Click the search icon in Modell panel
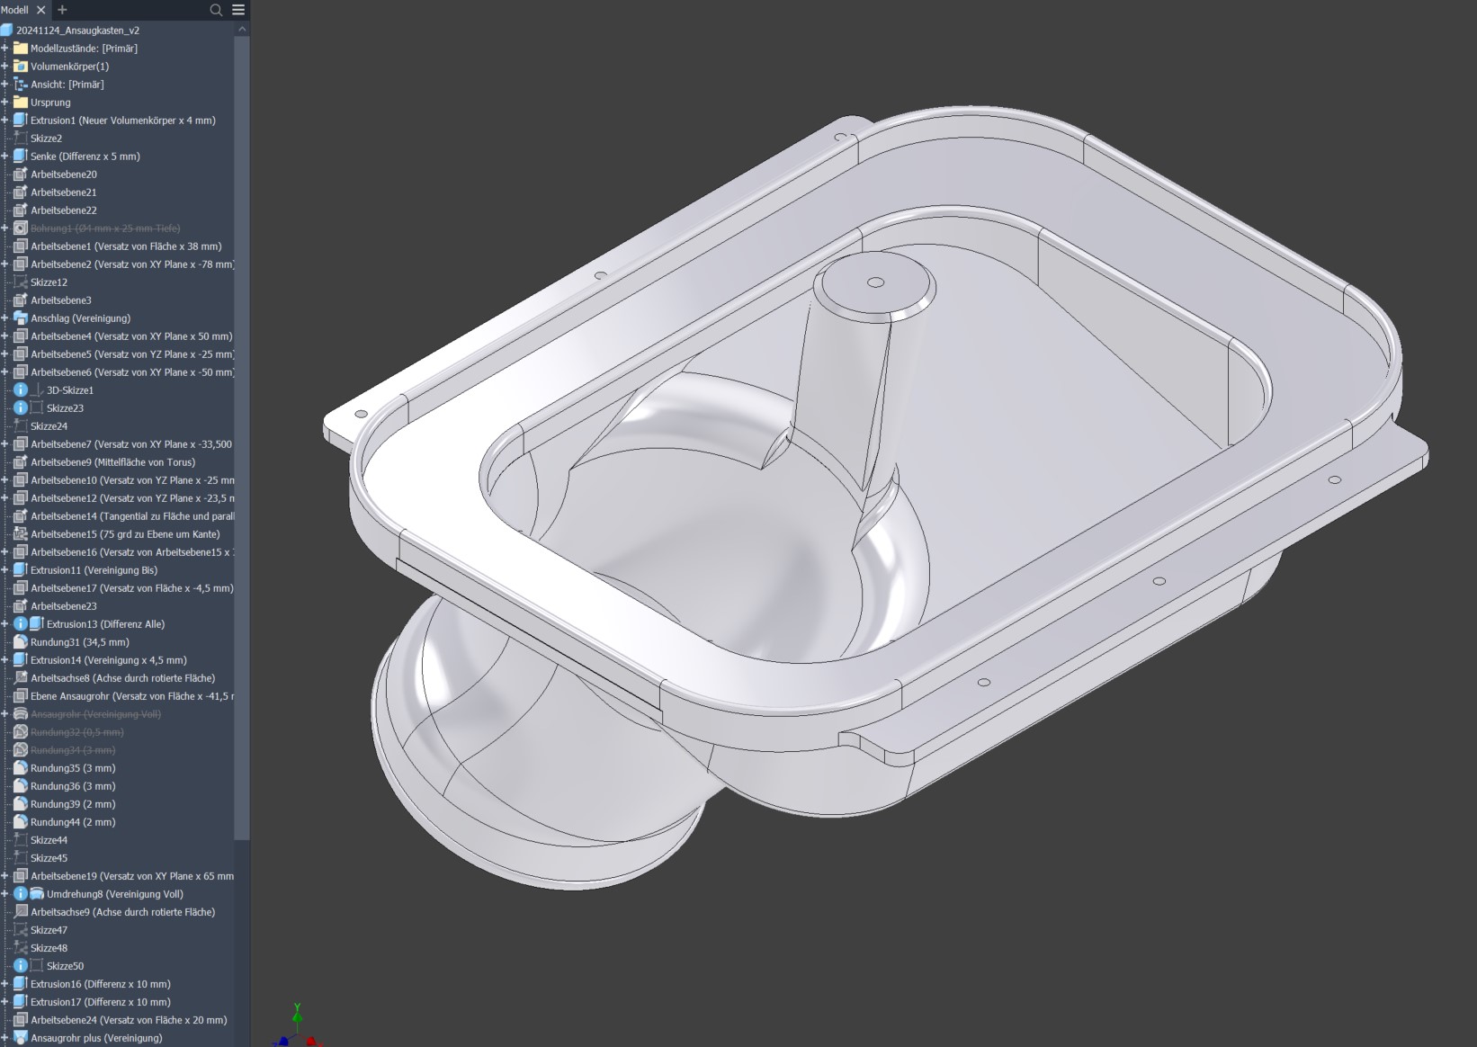Image resolution: width=1477 pixels, height=1047 pixels. (x=216, y=10)
